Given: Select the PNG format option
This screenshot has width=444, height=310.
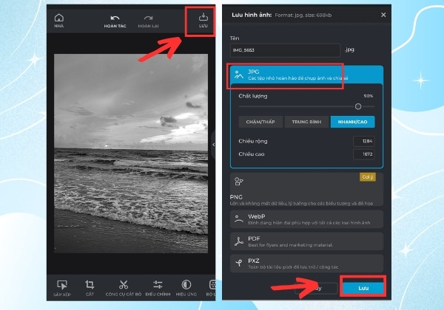Looking at the screenshot, I should pos(306,190).
